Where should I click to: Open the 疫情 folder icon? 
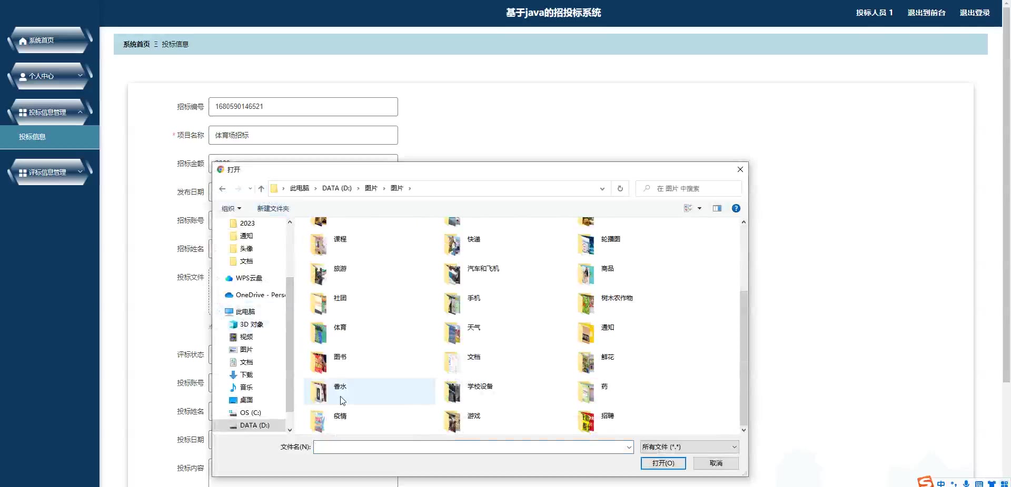318,421
